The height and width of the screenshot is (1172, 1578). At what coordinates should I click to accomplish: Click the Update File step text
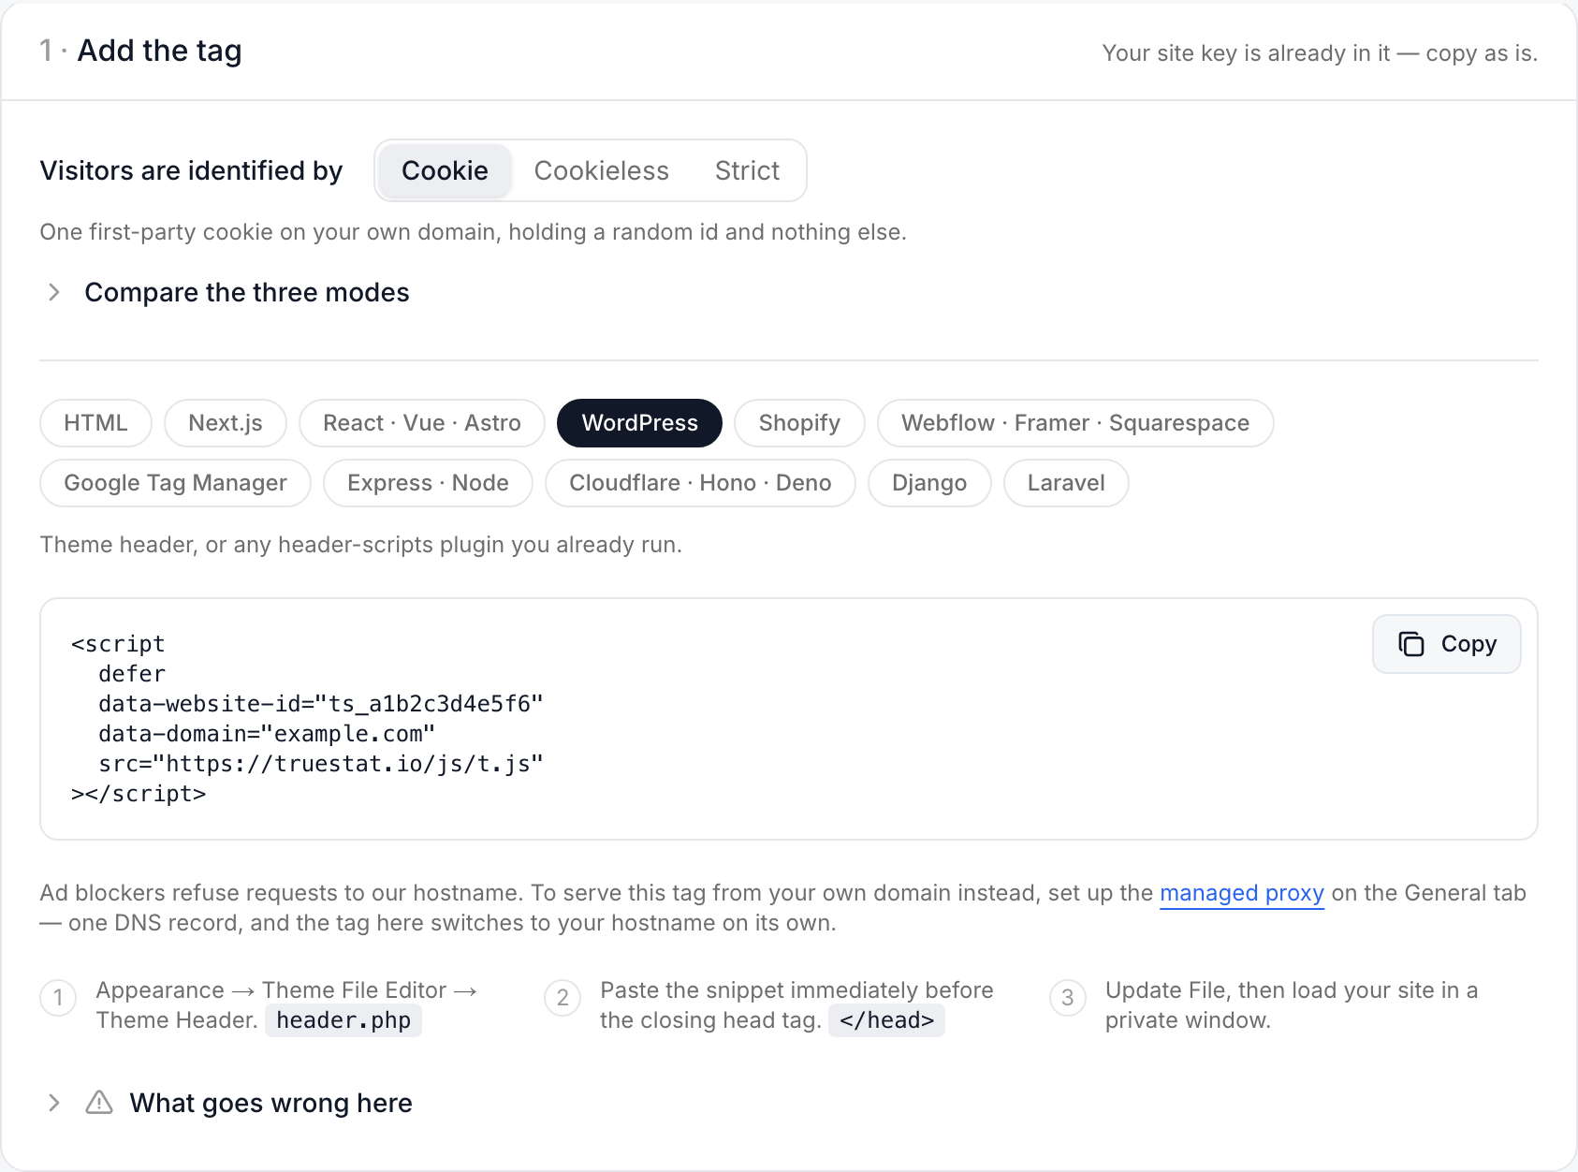tap(1292, 1005)
